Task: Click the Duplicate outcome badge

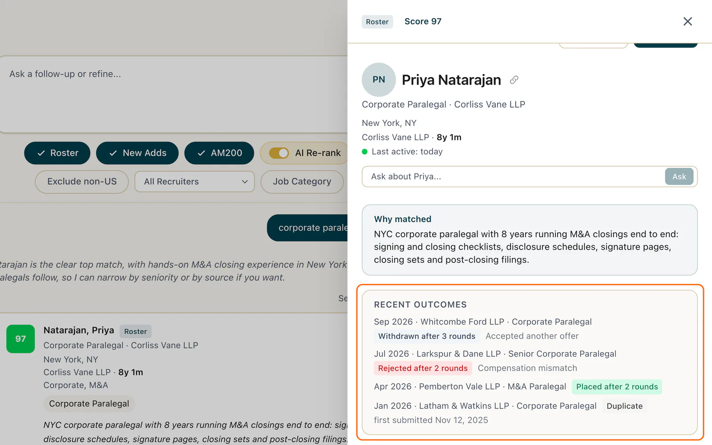Action: (x=625, y=406)
